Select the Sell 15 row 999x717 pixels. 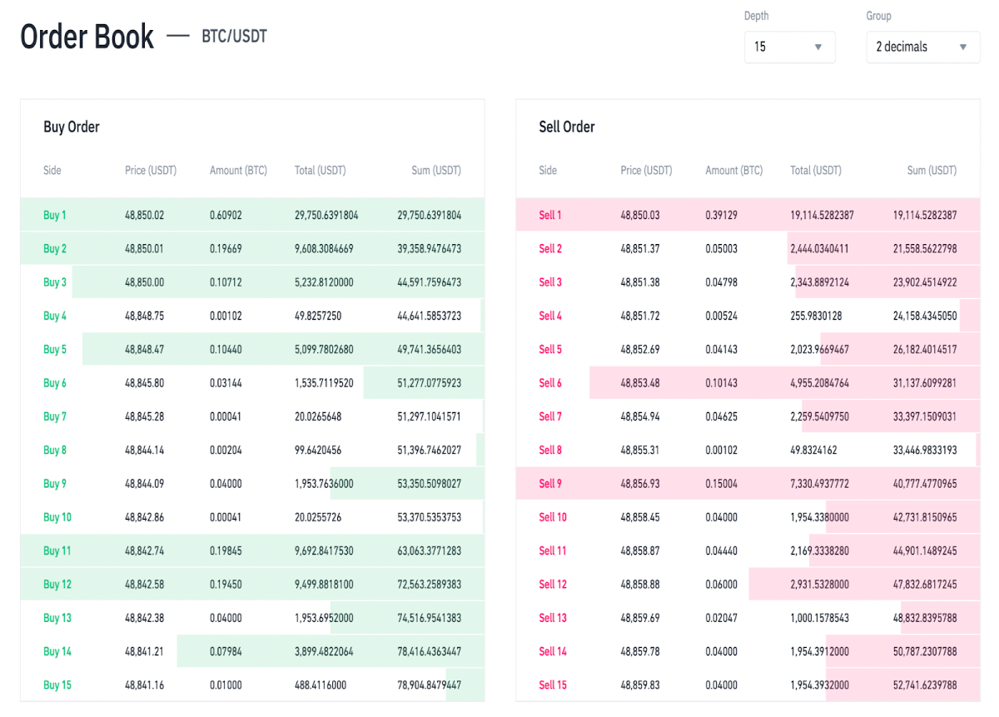coord(748,685)
